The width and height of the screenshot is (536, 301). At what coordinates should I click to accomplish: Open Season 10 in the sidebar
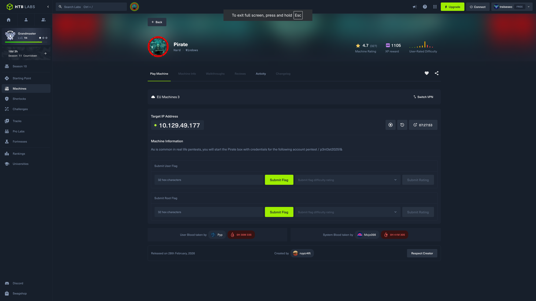(x=26, y=66)
